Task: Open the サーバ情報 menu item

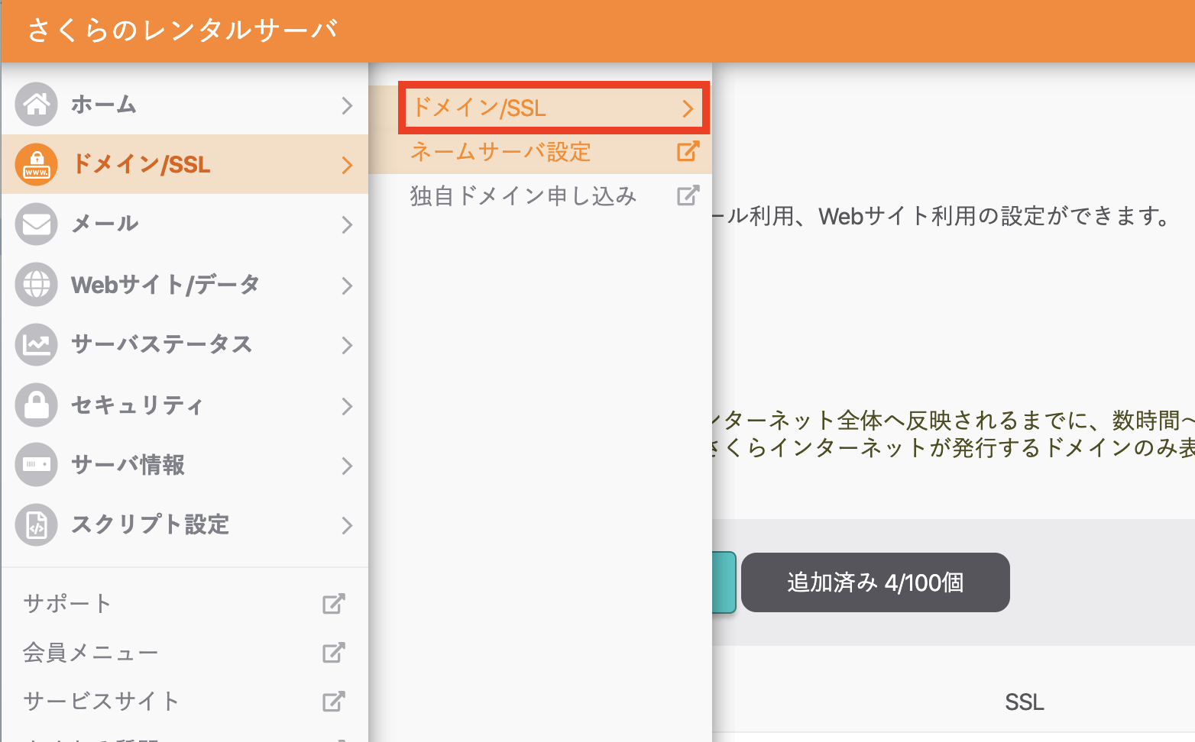Action: pos(185,464)
